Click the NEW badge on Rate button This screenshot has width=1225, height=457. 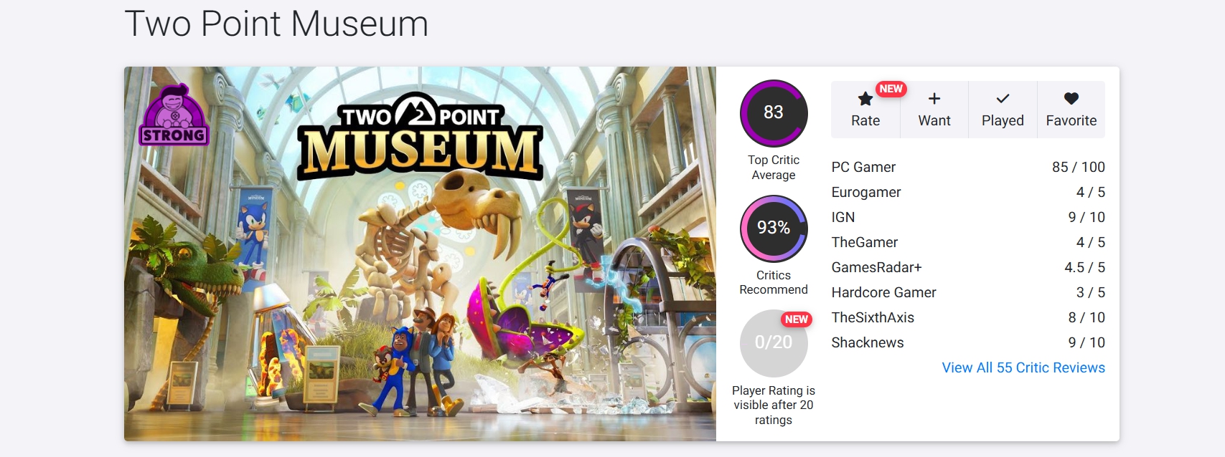click(891, 89)
